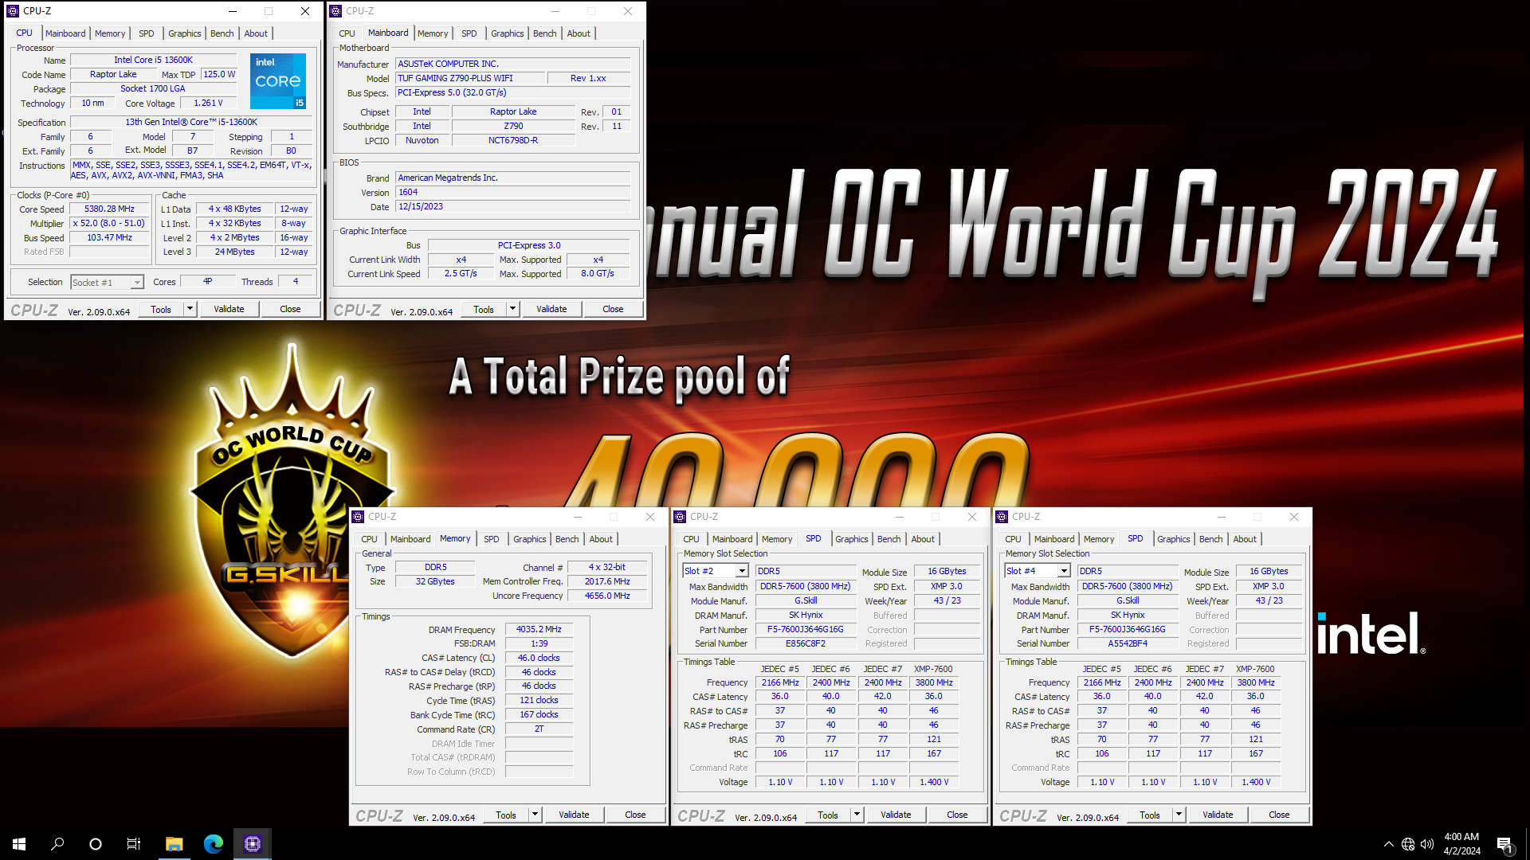Click Validate in Mainboard window
Screen dimensions: 1530x860
point(551,309)
